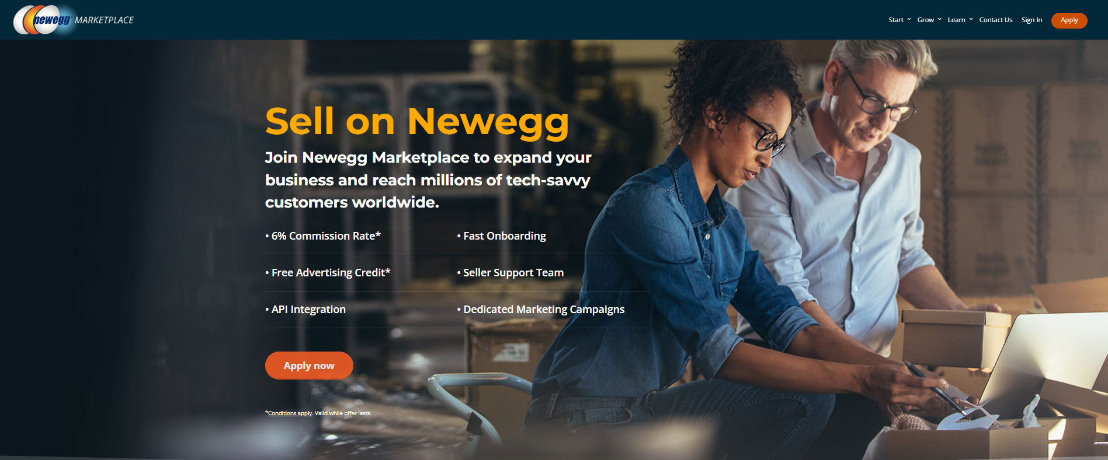This screenshot has height=460, width=1108.
Task: Click the MARKETPLACE text beside the logo
Action: (x=104, y=20)
